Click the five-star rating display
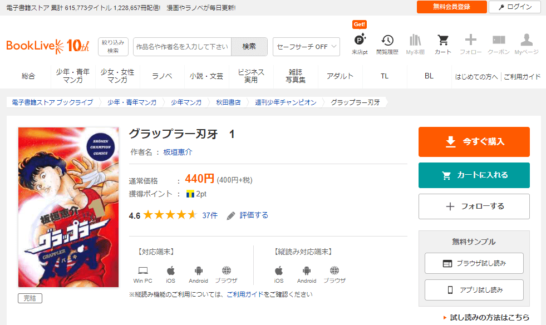Image resolution: width=546 pixels, height=325 pixels. click(x=170, y=215)
